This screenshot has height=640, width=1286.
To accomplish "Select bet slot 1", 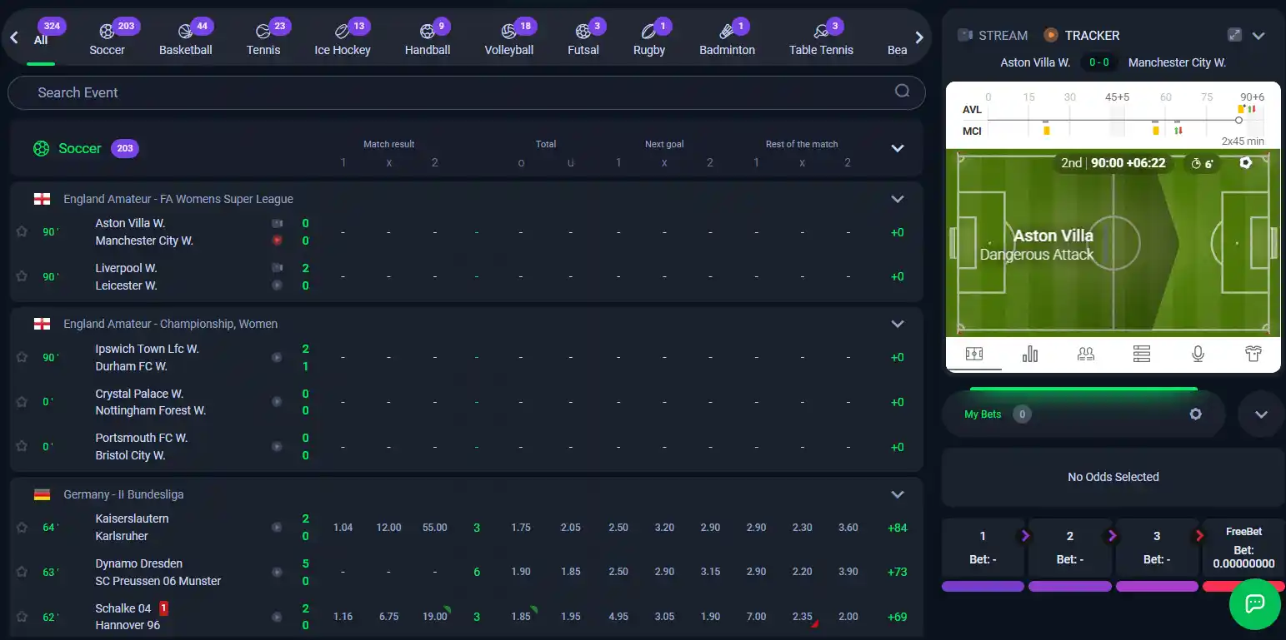I will (983, 547).
